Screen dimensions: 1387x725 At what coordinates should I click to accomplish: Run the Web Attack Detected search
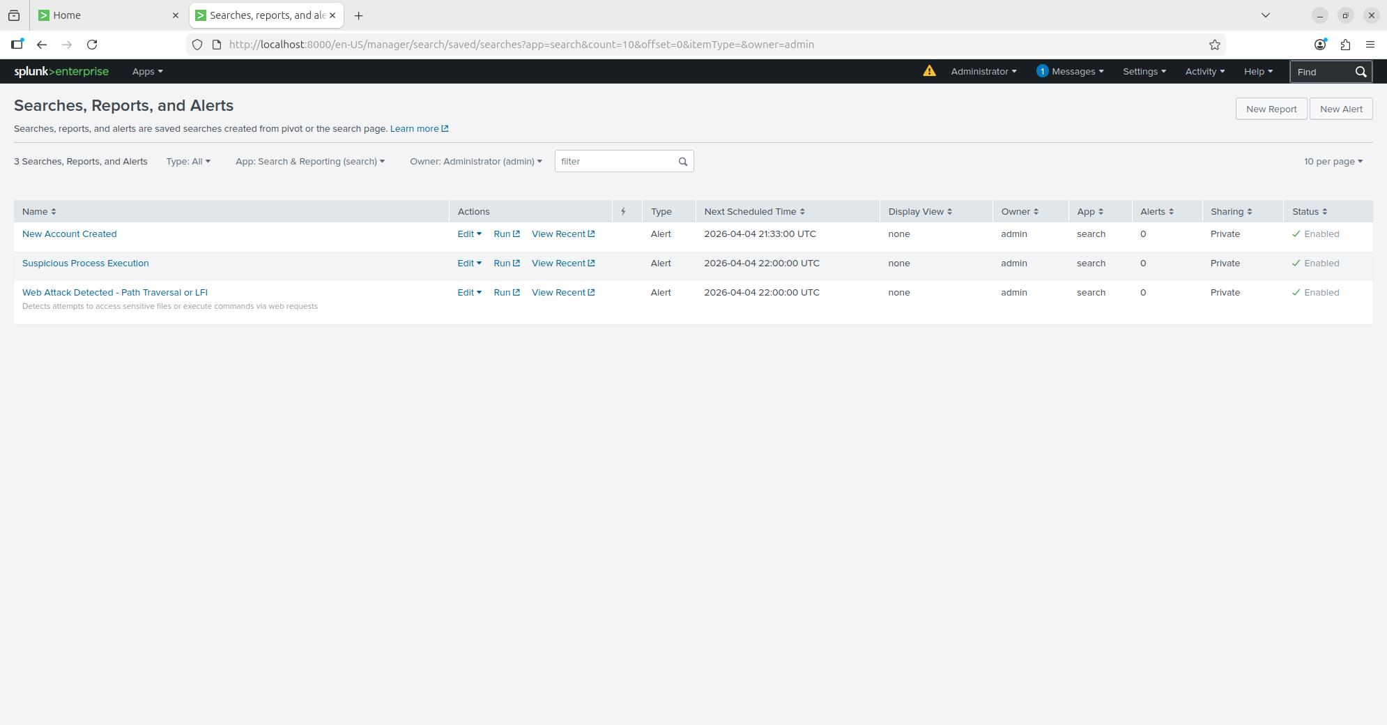[507, 293]
